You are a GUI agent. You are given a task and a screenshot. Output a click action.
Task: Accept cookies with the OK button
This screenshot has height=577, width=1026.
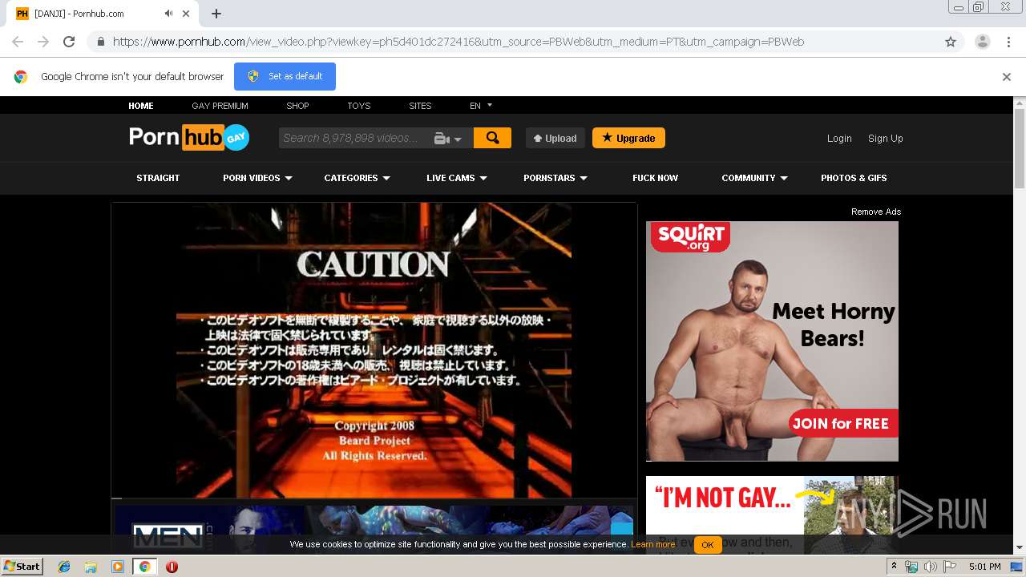708,545
